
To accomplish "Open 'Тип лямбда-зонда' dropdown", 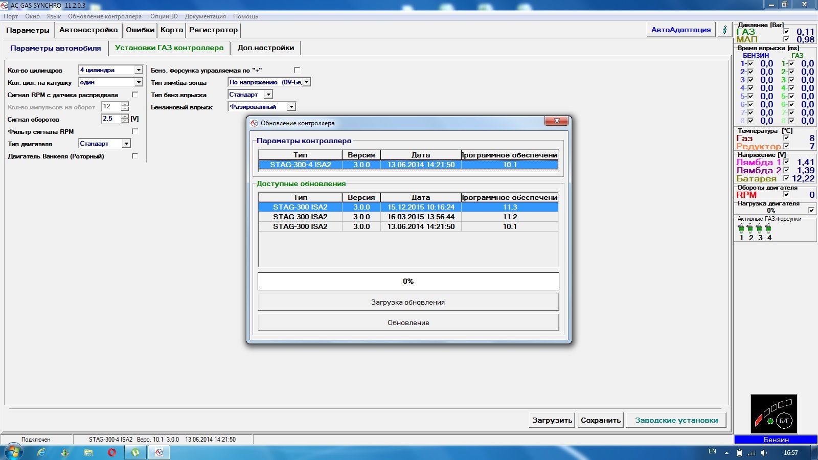I will tap(306, 82).
